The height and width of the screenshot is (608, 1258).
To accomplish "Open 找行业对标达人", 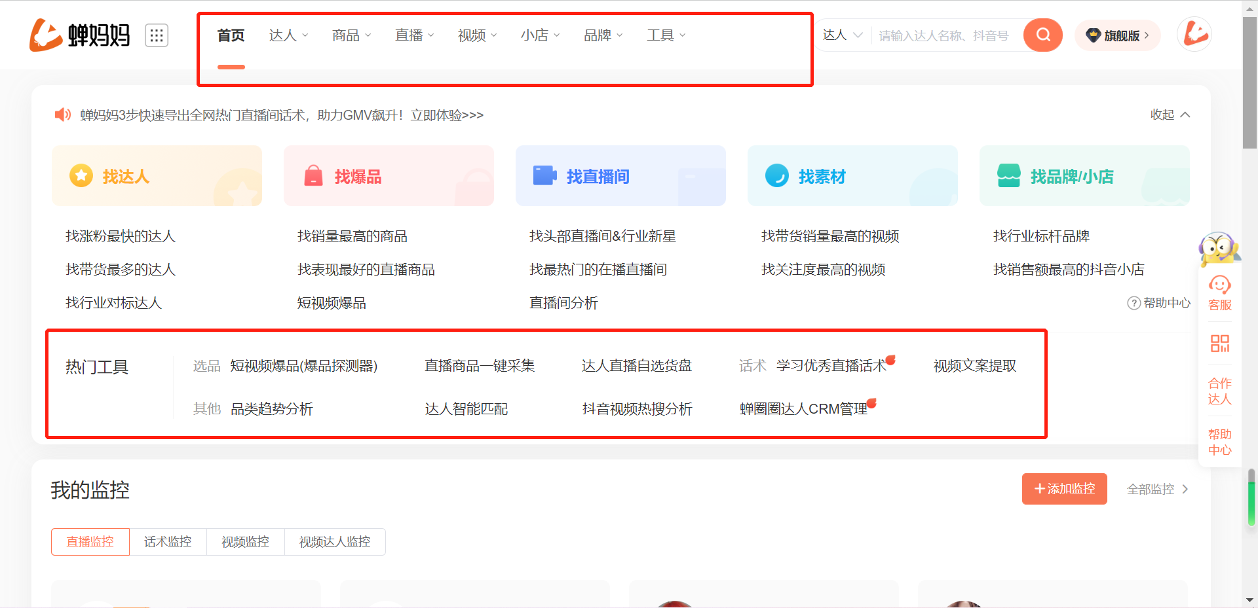I will click(x=113, y=303).
